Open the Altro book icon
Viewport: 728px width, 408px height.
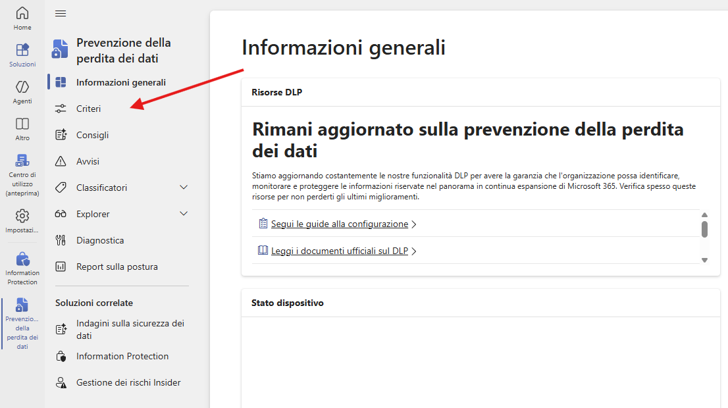(x=22, y=124)
